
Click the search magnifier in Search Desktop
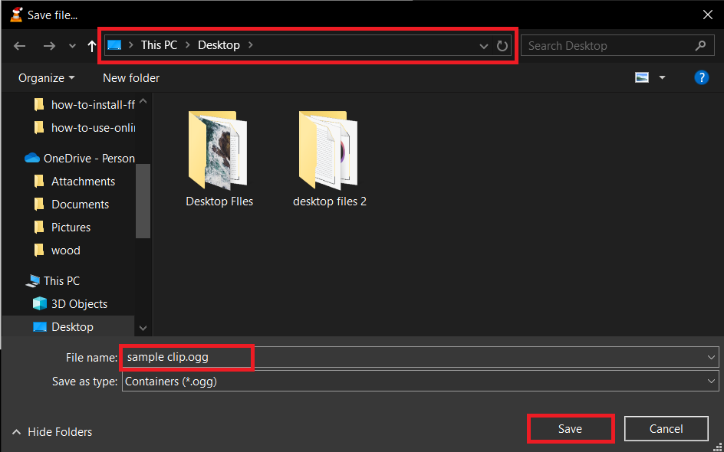coord(699,45)
